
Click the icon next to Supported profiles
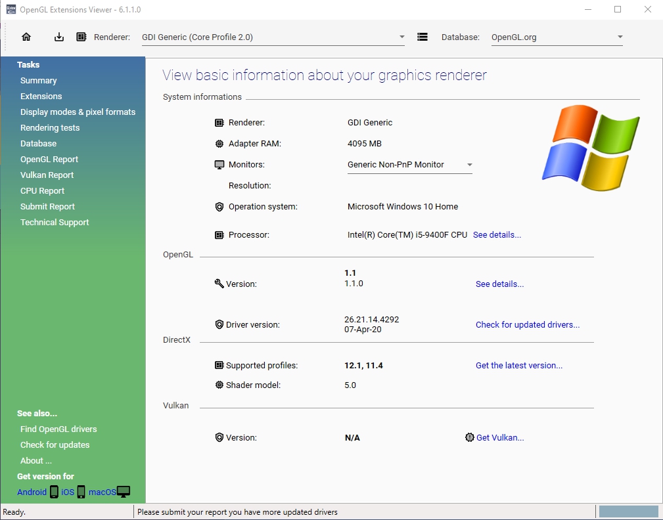pos(219,365)
